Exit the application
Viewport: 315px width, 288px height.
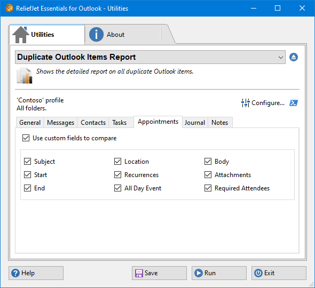tap(279, 273)
